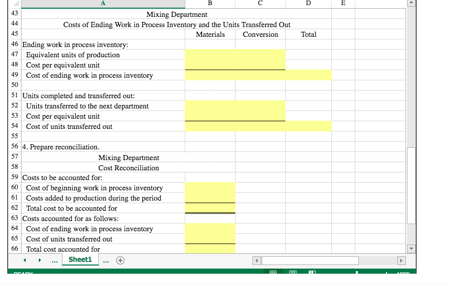The image size is (450, 287).
Task: Click the horizontal scrollbar right arrow
Action: 401,260
